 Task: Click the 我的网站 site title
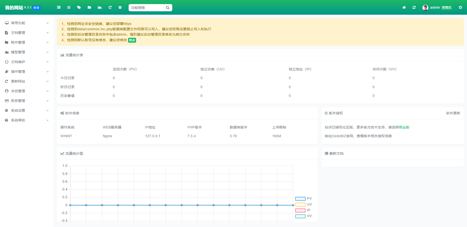(14, 8)
